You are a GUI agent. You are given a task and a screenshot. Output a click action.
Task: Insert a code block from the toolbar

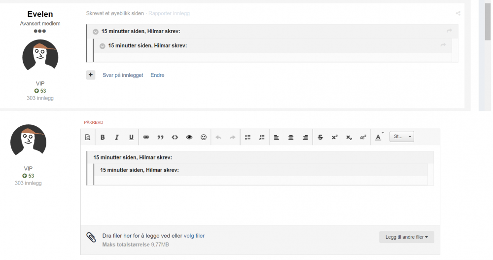coord(175,137)
